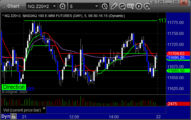Expand the interval 5 dropdown arrow
Image resolution: width=191 pixels, height=120 pixels.
coord(97,6)
